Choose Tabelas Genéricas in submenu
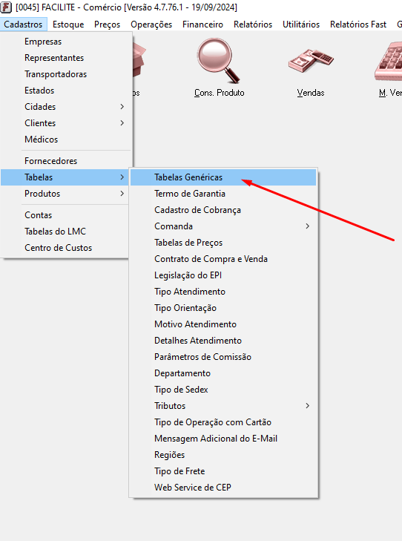402x541 pixels. (223, 177)
